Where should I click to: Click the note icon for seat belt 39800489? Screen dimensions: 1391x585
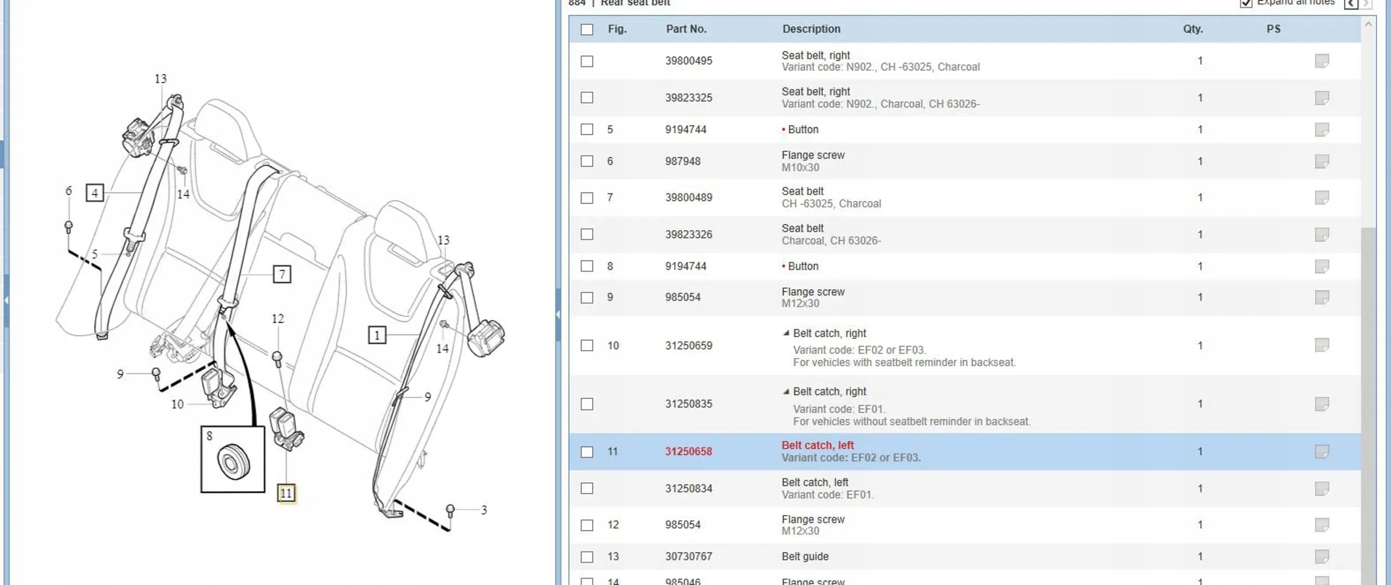coord(1322,197)
